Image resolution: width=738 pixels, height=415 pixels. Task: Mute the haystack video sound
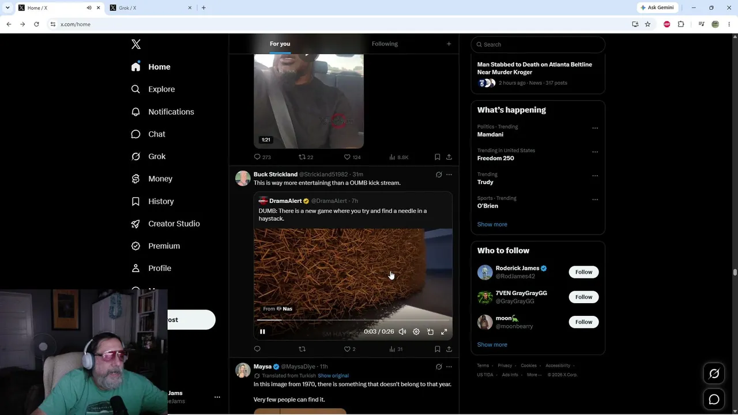[402, 331]
